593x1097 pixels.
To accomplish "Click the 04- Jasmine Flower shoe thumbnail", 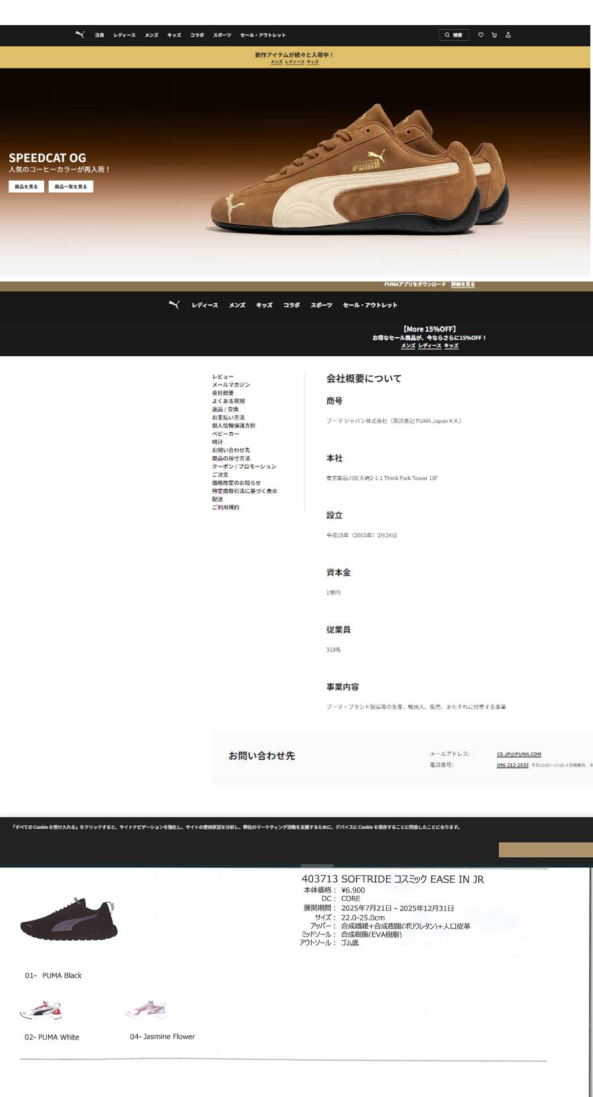I will pyautogui.click(x=146, y=1009).
